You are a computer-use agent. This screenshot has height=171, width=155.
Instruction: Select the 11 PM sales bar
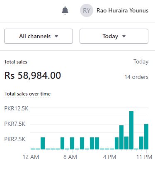tap(146, 137)
